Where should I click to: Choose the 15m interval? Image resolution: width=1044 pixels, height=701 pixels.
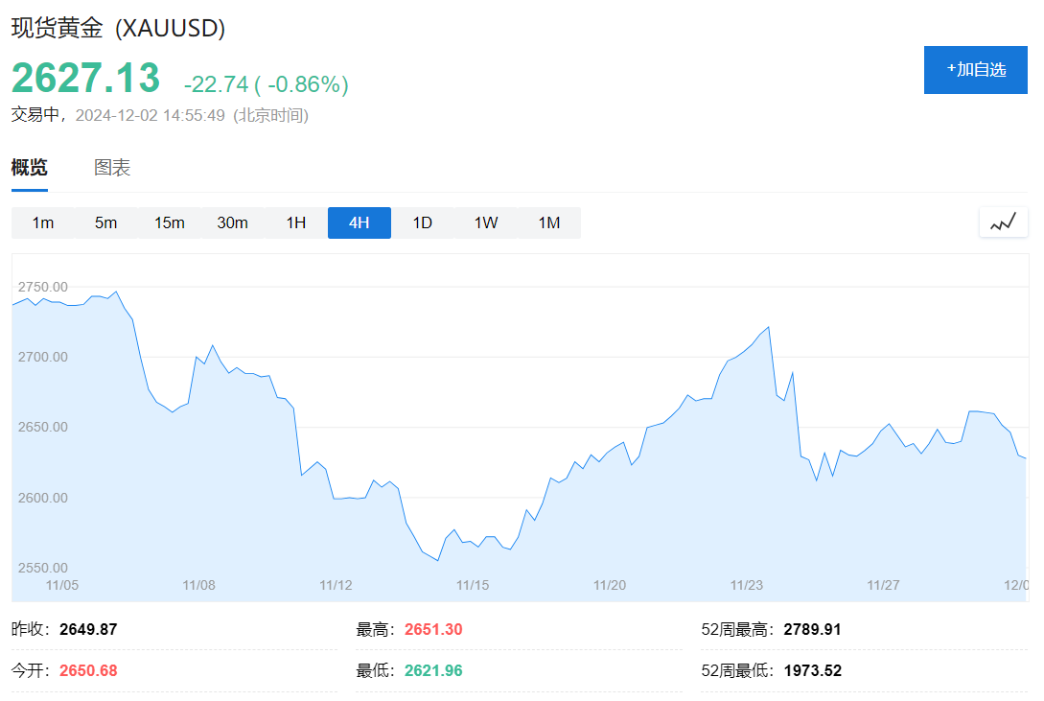pos(169,222)
